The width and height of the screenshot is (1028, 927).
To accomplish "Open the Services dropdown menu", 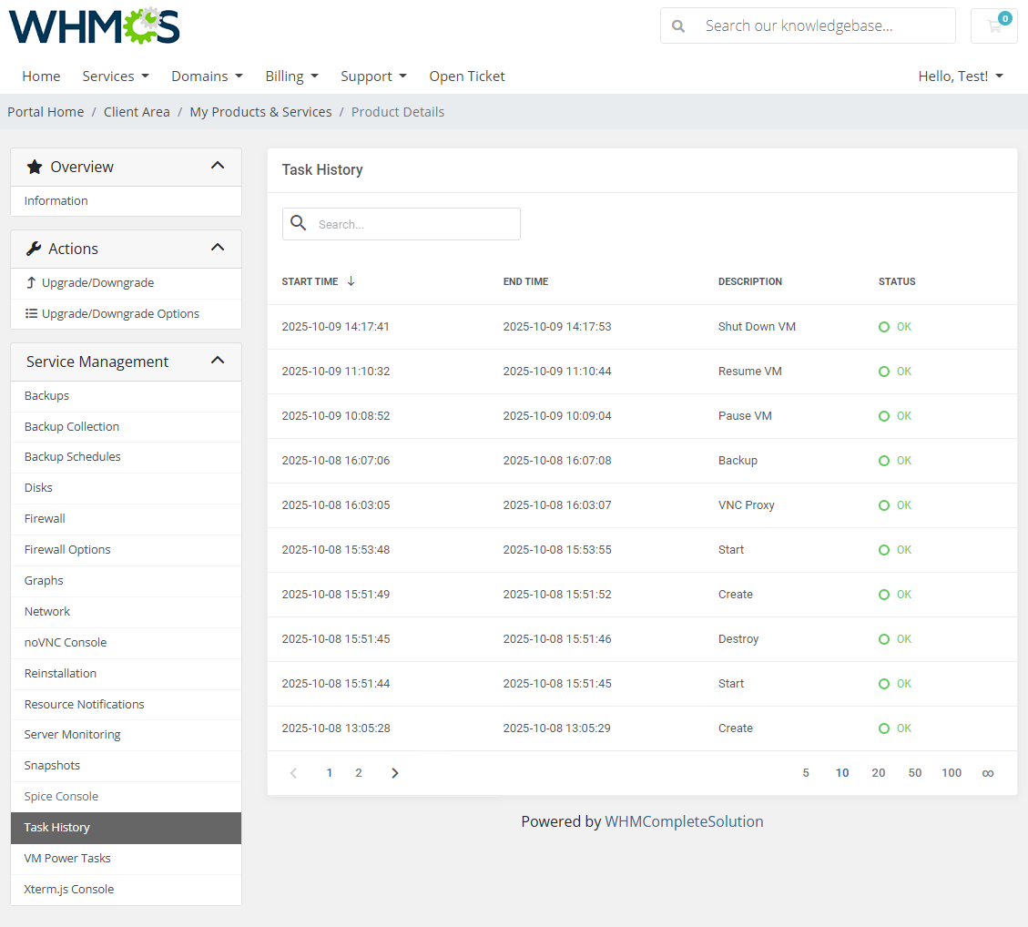I will coord(116,76).
